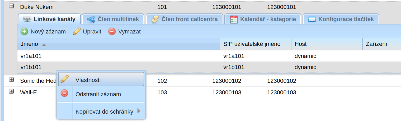Click the Jméno sort arrow indicator
The height and width of the screenshot is (121, 401).
tap(44, 45)
